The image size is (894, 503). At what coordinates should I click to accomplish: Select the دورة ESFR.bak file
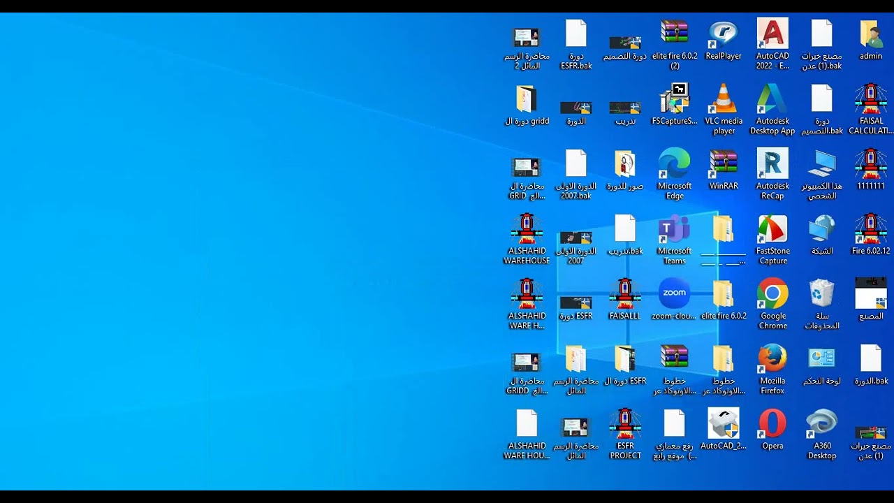point(576,45)
